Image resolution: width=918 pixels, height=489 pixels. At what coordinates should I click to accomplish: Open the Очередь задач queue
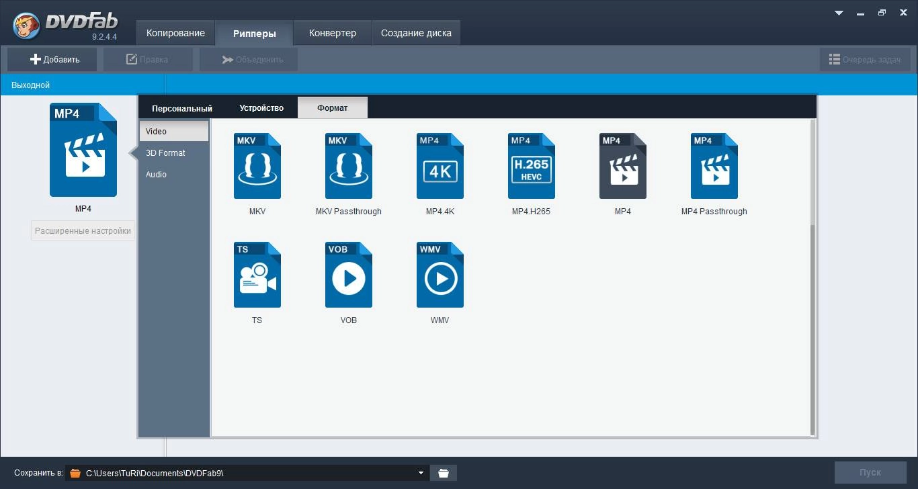pos(865,59)
